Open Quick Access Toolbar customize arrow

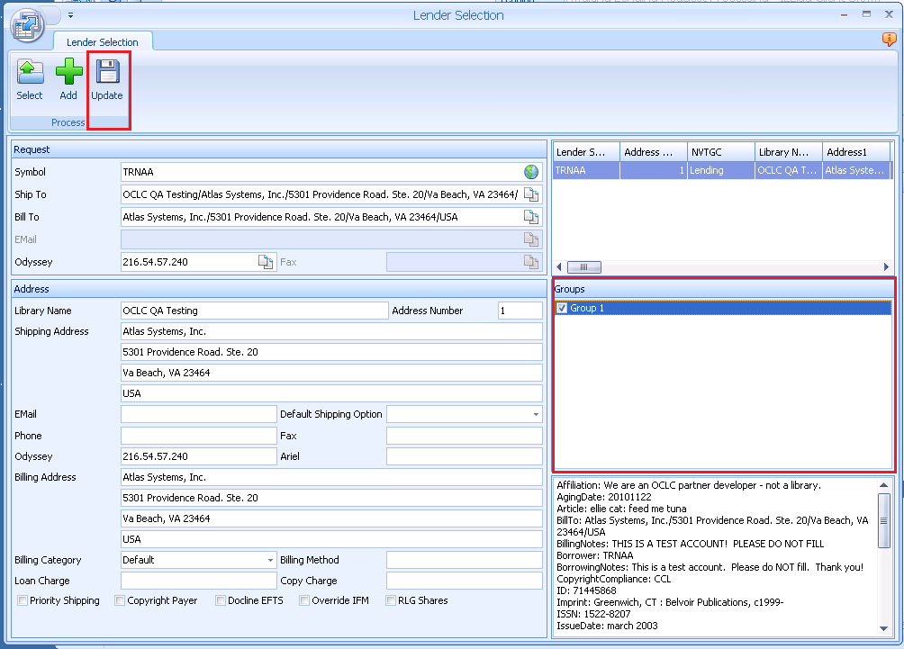70,15
